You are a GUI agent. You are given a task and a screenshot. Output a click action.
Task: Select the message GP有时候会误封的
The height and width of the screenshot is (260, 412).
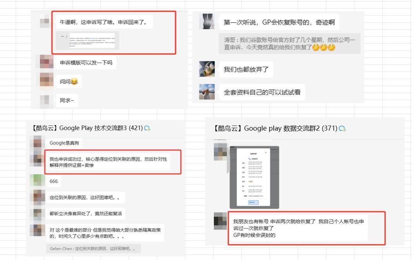click(x=254, y=235)
